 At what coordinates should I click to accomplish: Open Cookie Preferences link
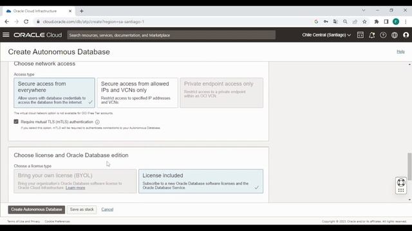point(57,221)
